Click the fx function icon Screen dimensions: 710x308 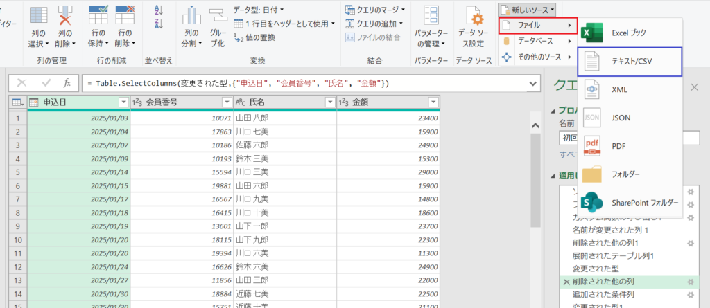click(67, 83)
